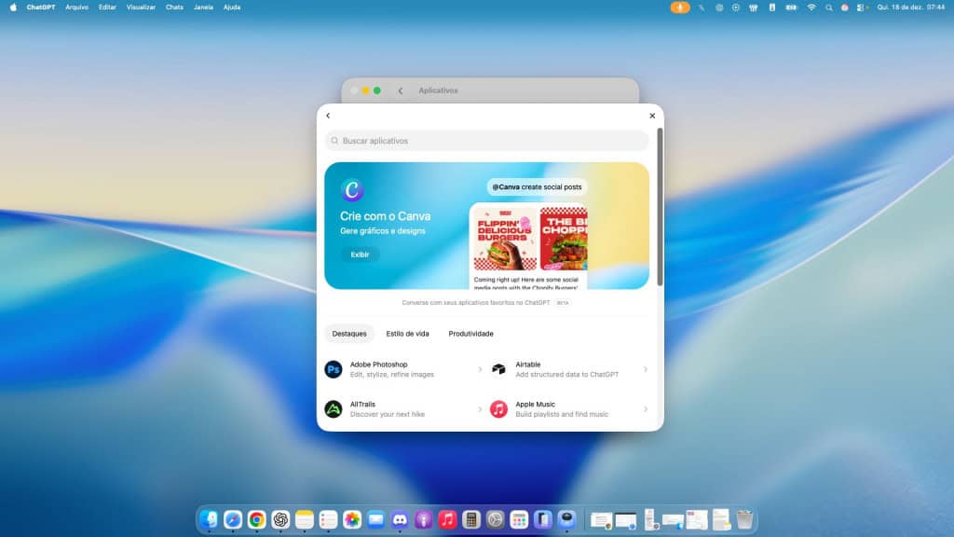
Task: Open Discord from the dock
Action: [400, 519]
